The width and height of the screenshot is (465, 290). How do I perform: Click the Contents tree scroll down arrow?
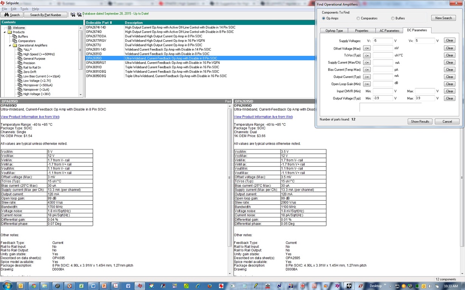tap(80, 95)
